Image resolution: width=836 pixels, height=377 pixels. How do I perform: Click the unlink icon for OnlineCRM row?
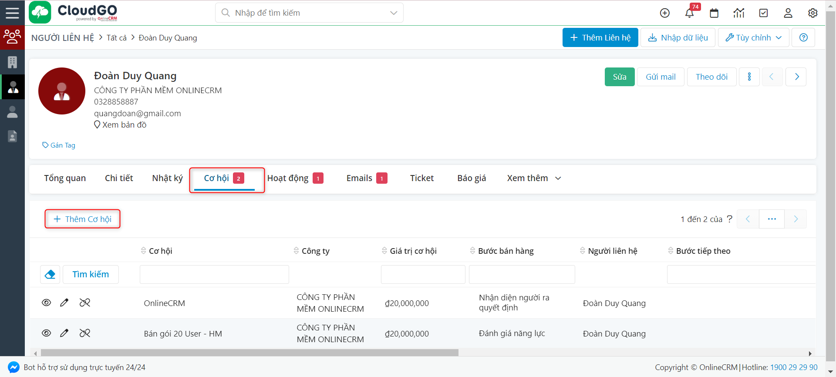pos(85,303)
